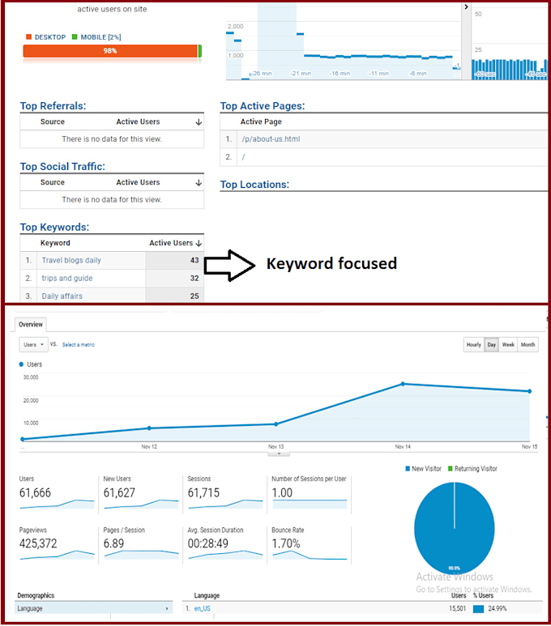The width and height of the screenshot is (551, 626).
Task: Click the New Visitor legend swatch
Action: tap(408, 469)
